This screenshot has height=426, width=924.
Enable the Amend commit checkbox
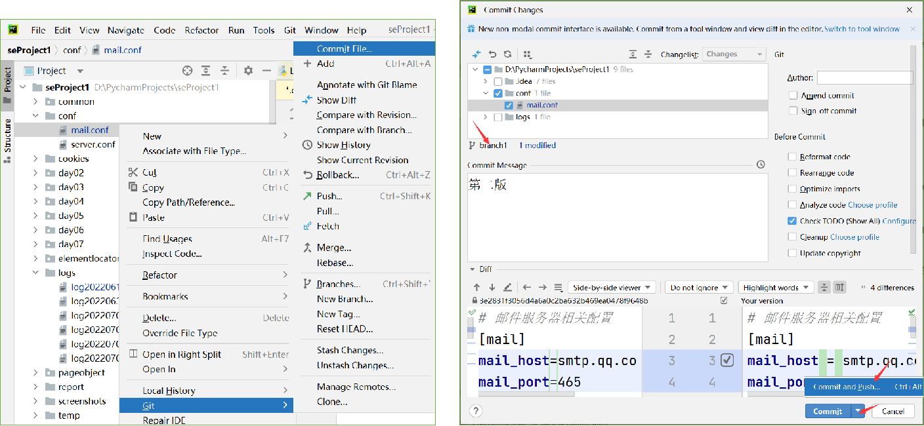click(793, 96)
